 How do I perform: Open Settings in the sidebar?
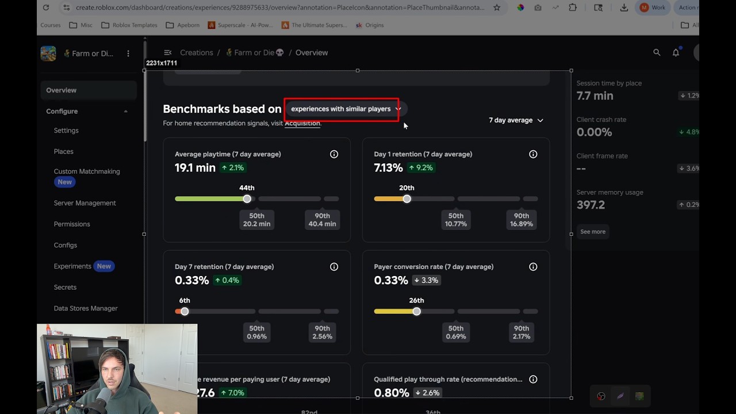coord(66,131)
